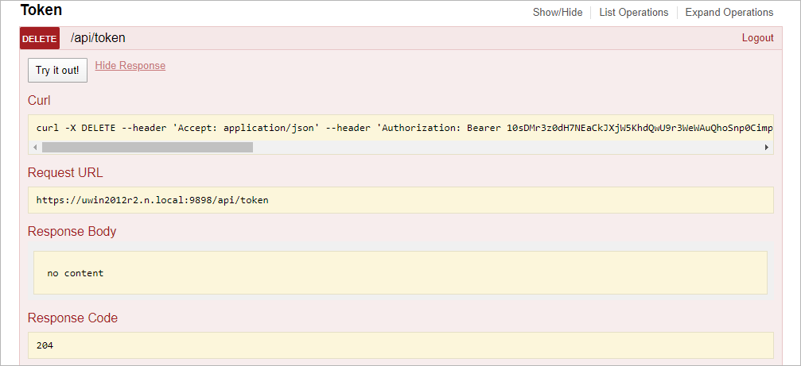Click the Curl section heading
The height and width of the screenshot is (366, 801).
pos(39,100)
